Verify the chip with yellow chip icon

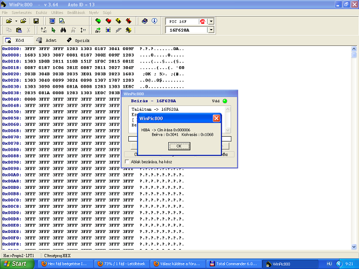click(x=119, y=21)
